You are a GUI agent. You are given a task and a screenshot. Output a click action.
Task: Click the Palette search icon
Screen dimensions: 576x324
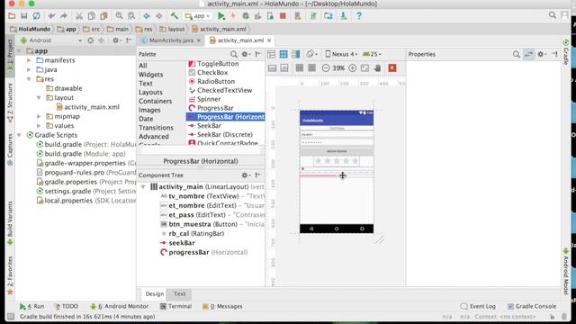pos(234,54)
